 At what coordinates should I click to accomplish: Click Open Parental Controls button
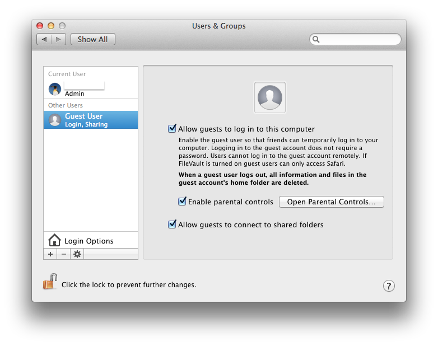coord(331,202)
